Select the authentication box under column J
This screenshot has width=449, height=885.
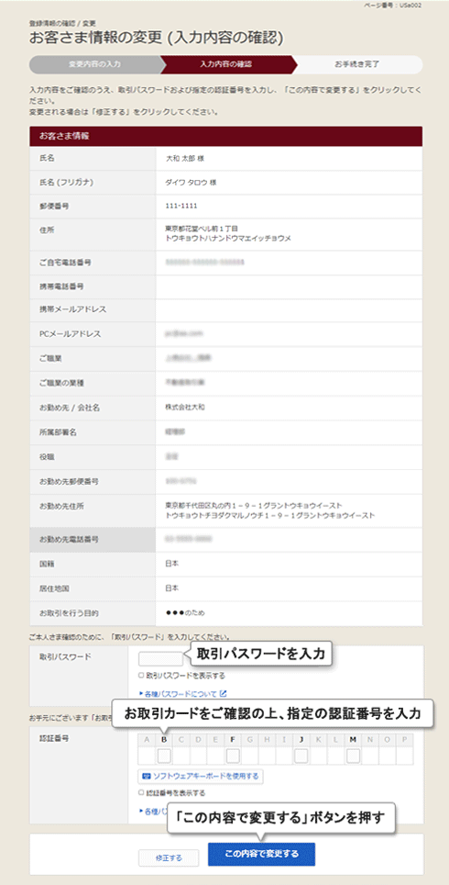click(x=301, y=756)
